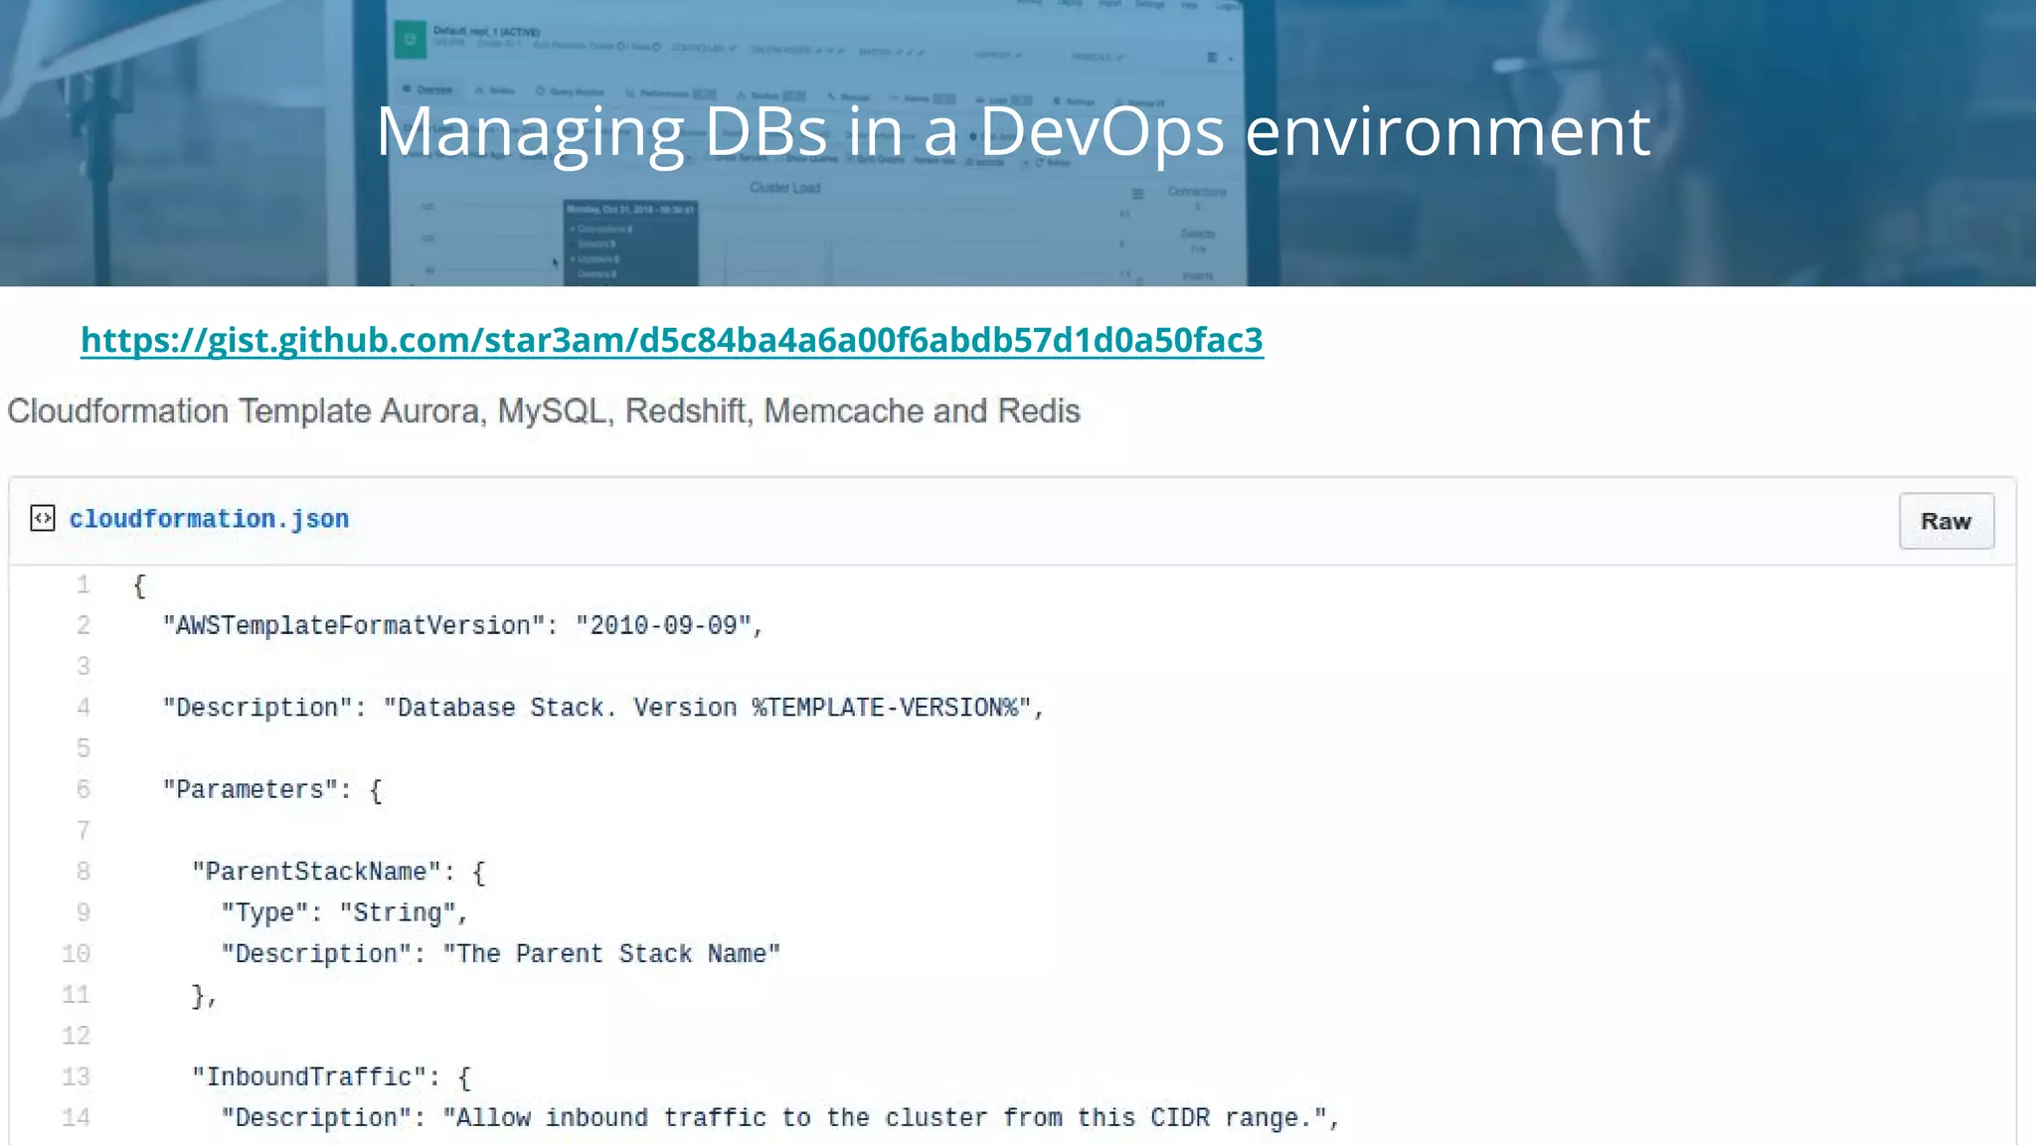Select line number 14 in the gutter
This screenshot has height=1145, width=2036.
coord(76,1117)
